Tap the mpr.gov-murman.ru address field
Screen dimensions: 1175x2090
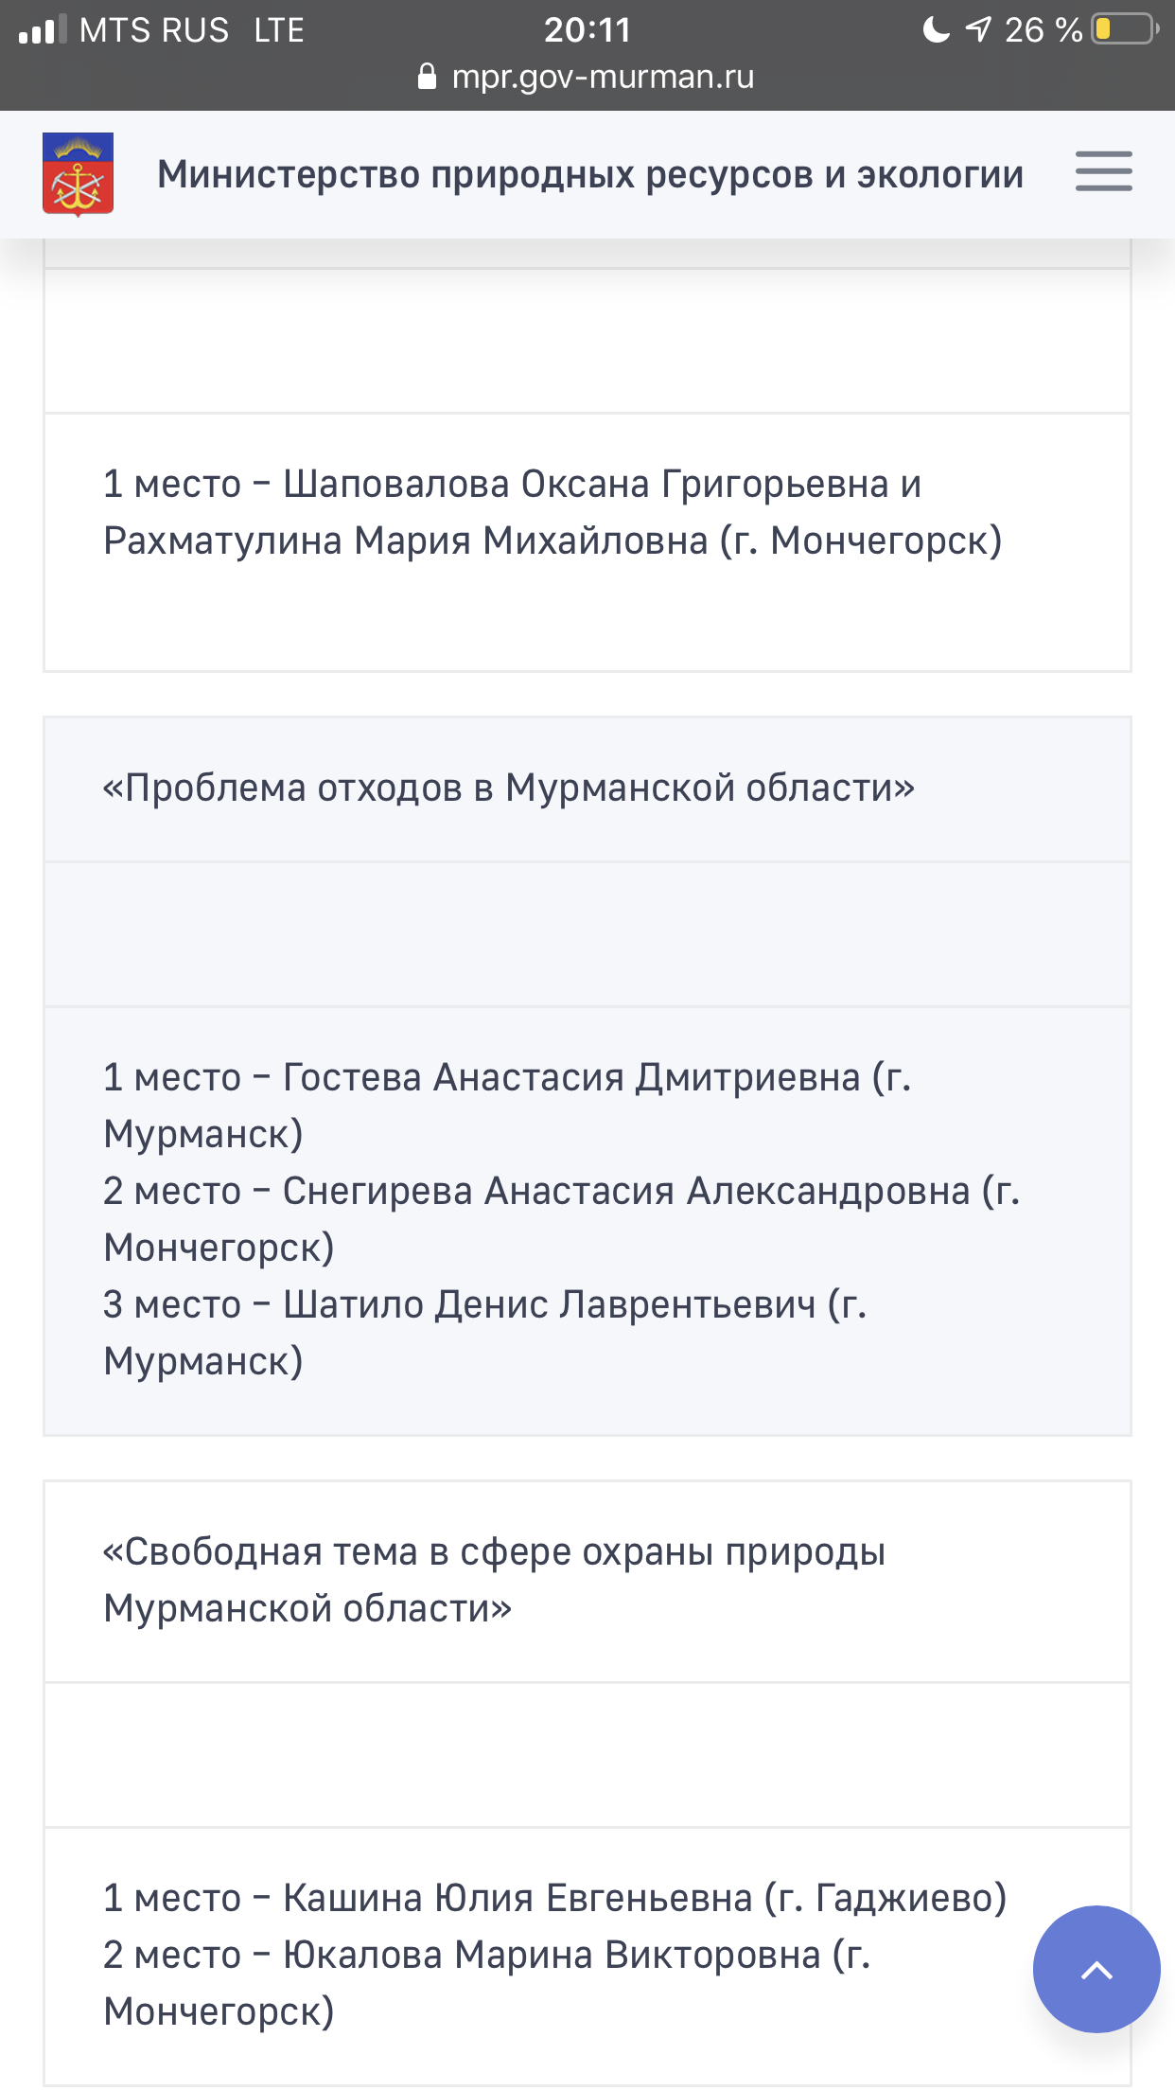[x=603, y=77]
